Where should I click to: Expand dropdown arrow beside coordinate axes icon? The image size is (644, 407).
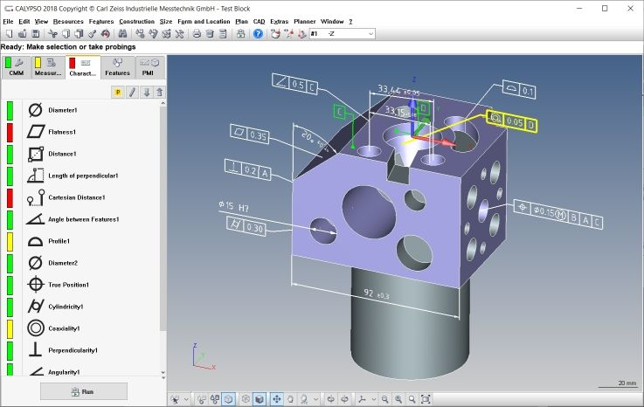(x=373, y=399)
